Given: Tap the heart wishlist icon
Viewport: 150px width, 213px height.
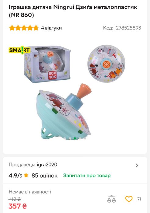Looking at the screenshot, I should (x=129, y=199).
